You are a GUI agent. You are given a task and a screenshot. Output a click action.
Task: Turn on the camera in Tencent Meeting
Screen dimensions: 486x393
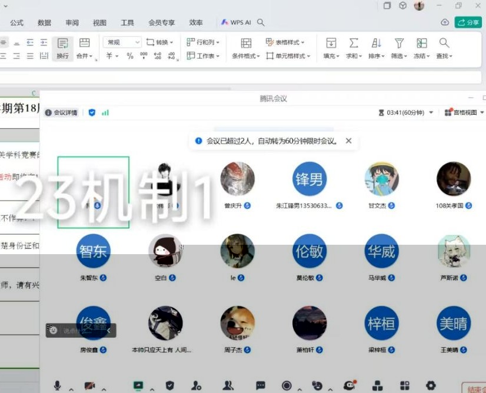(89, 385)
